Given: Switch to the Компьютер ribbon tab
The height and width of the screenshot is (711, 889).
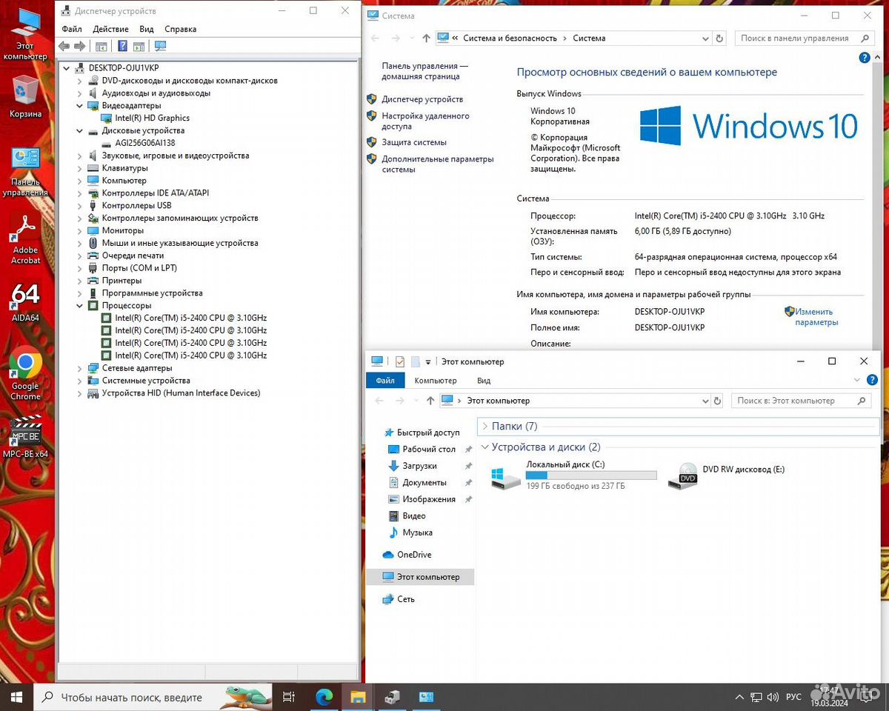Looking at the screenshot, I should [436, 381].
